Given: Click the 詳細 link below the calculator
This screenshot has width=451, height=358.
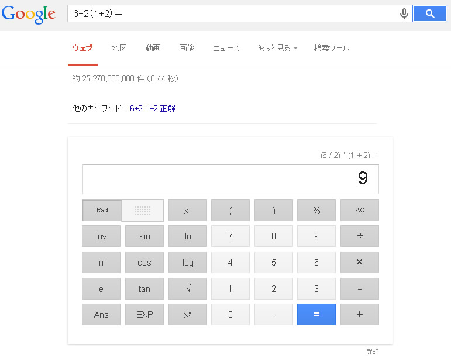Looking at the screenshot, I should [x=372, y=352].
